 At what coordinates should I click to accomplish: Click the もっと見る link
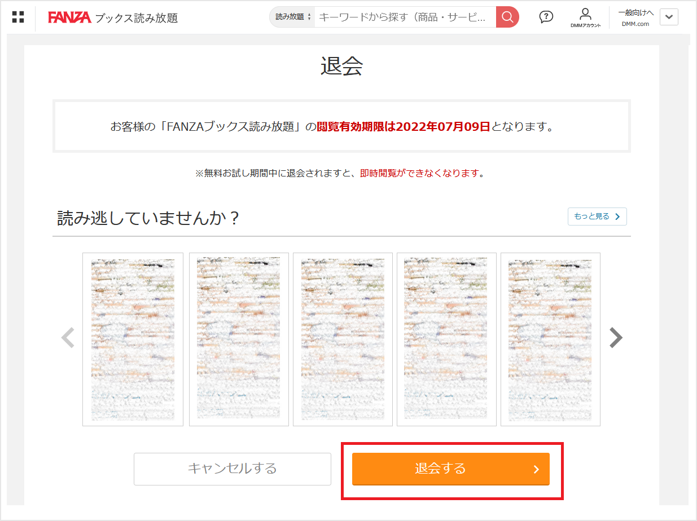[597, 217]
